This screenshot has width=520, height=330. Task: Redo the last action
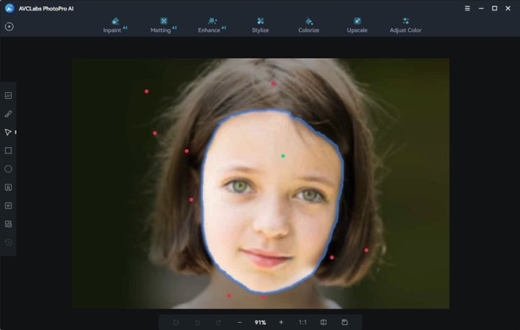tap(219, 322)
